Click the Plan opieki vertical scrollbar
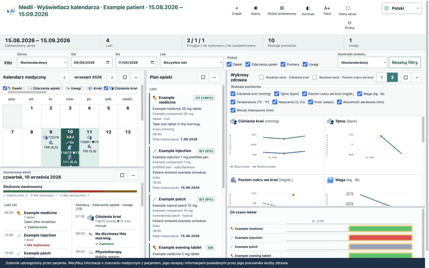Screen dimensions: 429x268 [223, 137]
